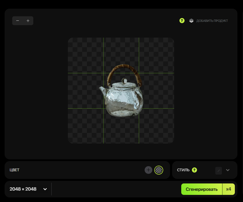Screen dimensions: 243x202
Task: Click the ЦВЕТ label
Action: (14, 170)
